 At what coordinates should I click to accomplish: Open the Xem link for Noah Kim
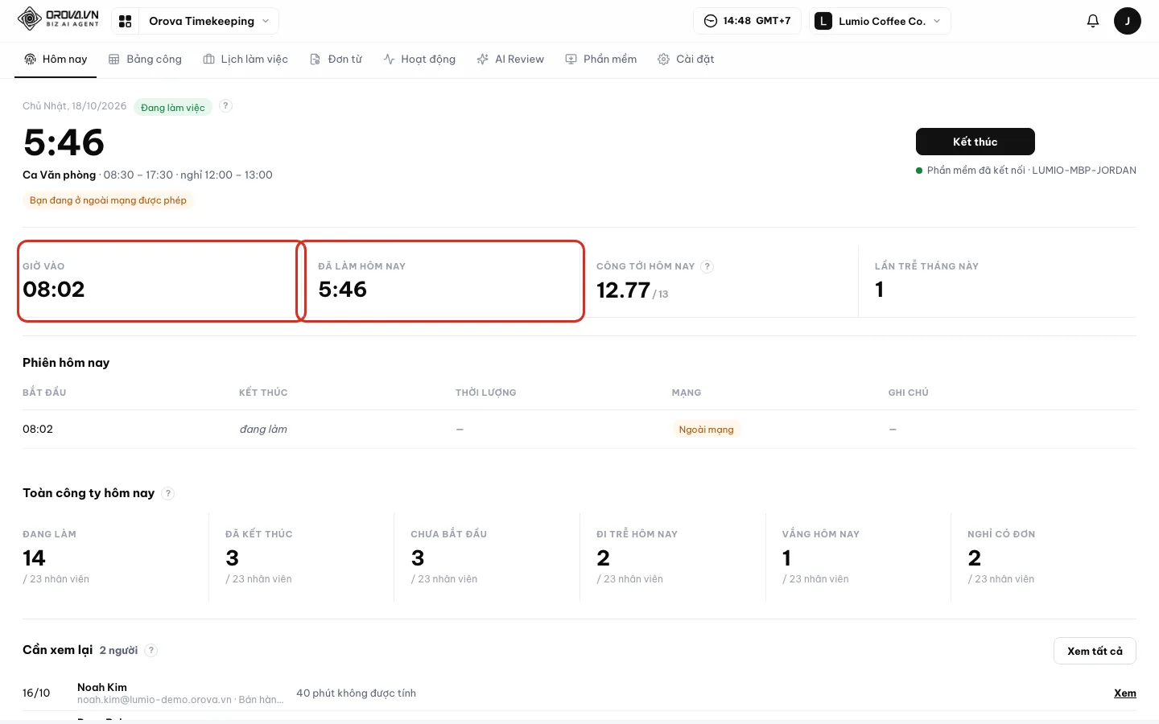(x=1125, y=693)
